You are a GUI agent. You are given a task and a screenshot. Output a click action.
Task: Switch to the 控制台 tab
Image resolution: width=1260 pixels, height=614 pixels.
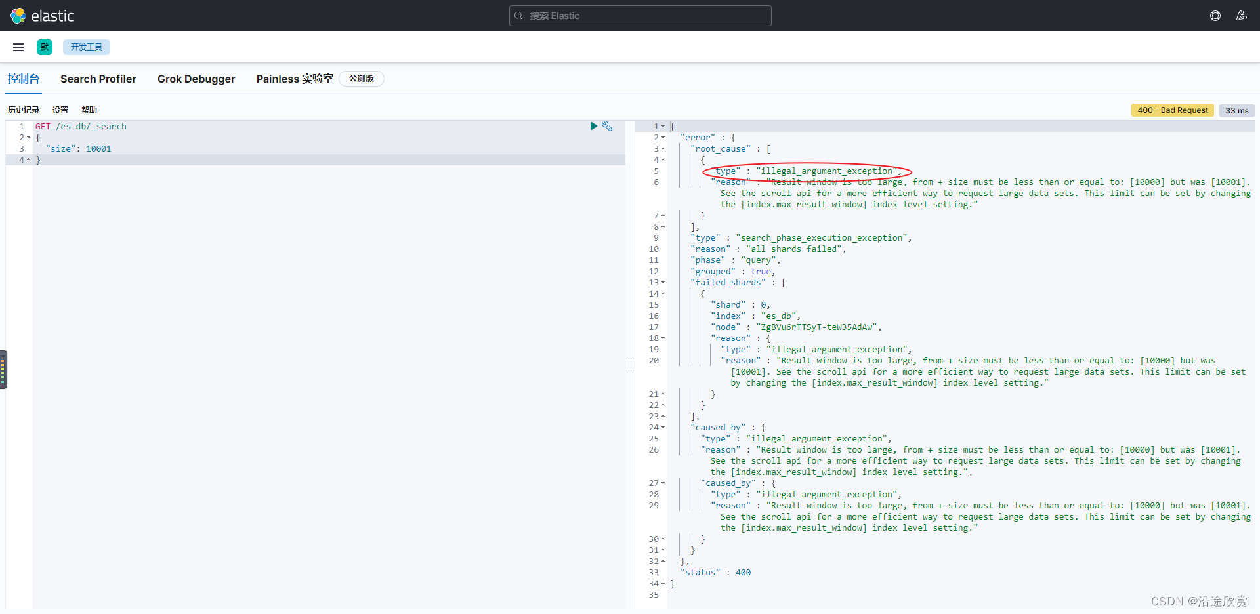[24, 79]
